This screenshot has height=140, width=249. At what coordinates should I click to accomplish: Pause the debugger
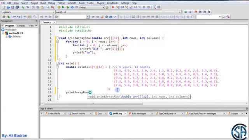click(x=144, y=7)
